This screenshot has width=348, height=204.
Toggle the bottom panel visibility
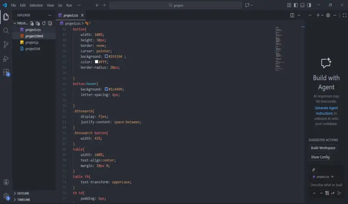(302, 5)
